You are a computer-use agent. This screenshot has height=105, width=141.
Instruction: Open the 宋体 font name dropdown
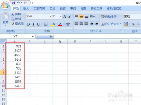click(50, 17)
